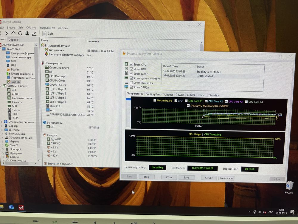Toggle the SAMSUNG MZNLN256HAJQ graph checkbox

pyautogui.click(x=188, y=105)
